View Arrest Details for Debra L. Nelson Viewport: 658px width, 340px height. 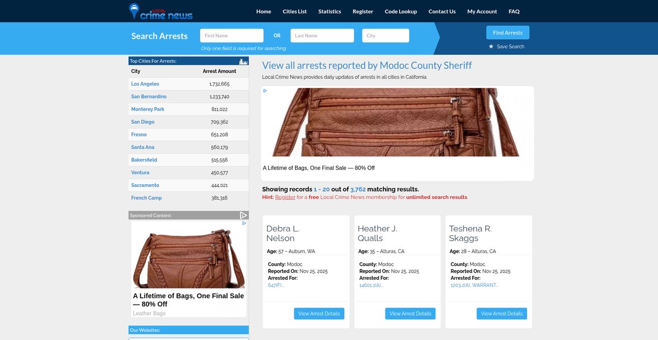point(319,314)
